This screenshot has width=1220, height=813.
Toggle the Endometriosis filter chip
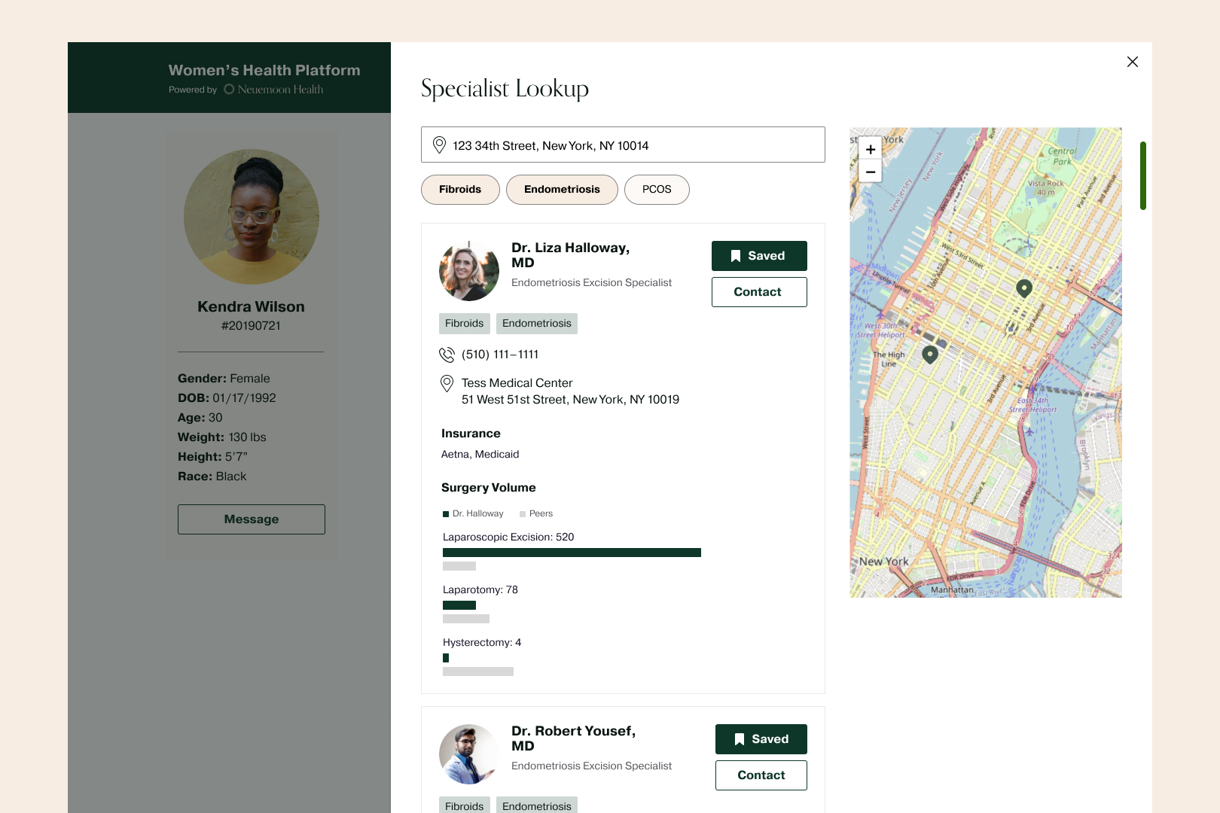click(562, 190)
